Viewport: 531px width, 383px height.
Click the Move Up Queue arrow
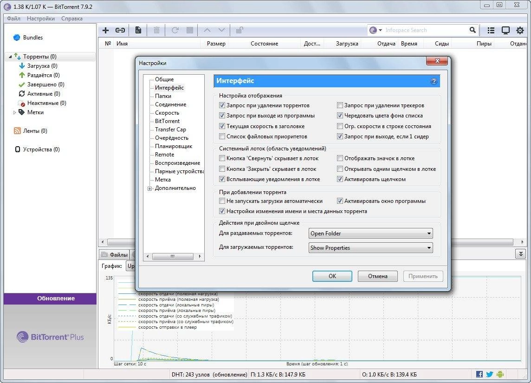pos(207,30)
